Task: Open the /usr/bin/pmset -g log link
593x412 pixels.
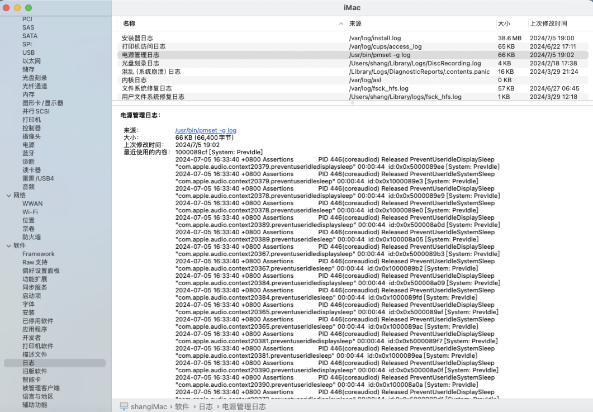Action: click(x=206, y=130)
